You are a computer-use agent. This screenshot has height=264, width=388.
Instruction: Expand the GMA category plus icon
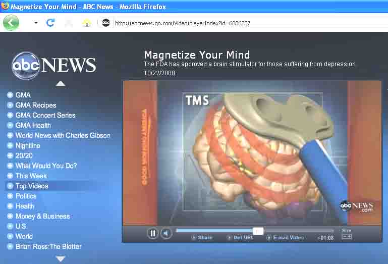[10, 95]
